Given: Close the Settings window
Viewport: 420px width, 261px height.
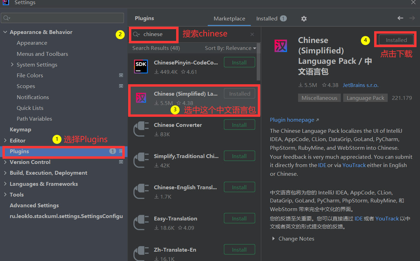Looking at the screenshot, I should 413,2.
